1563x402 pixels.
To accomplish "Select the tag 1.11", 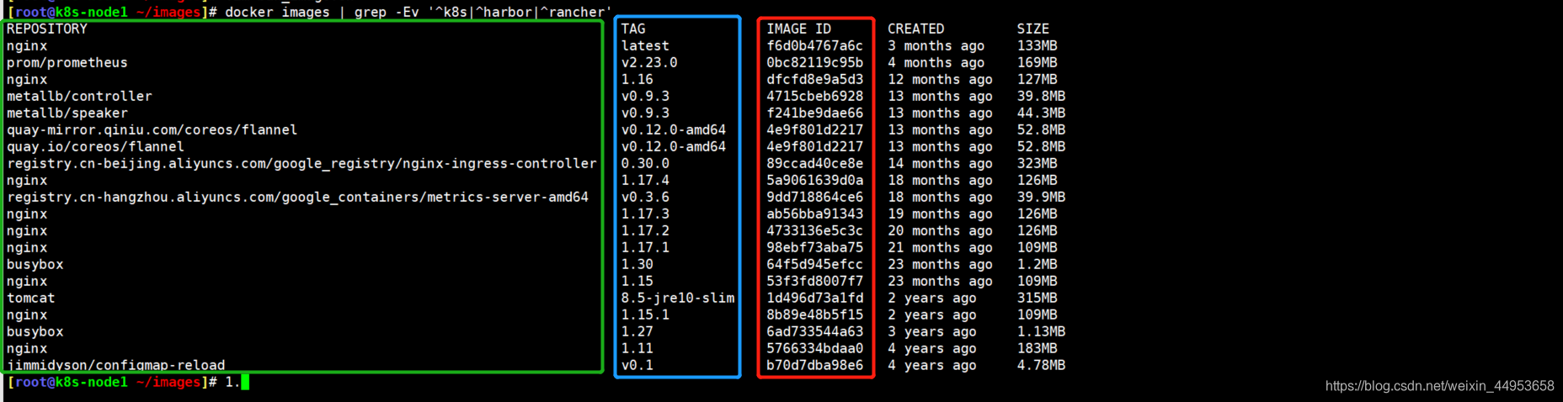I will (x=637, y=349).
